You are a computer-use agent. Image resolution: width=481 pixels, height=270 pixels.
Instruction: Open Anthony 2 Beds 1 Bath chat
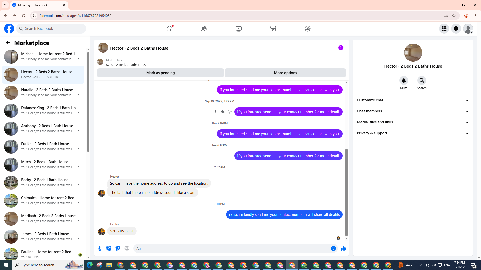pyautogui.click(x=43, y=129)
